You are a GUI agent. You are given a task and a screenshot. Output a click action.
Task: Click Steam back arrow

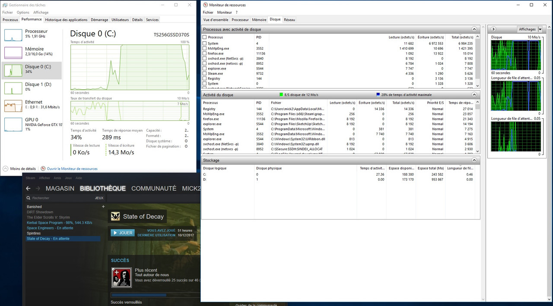28,189
